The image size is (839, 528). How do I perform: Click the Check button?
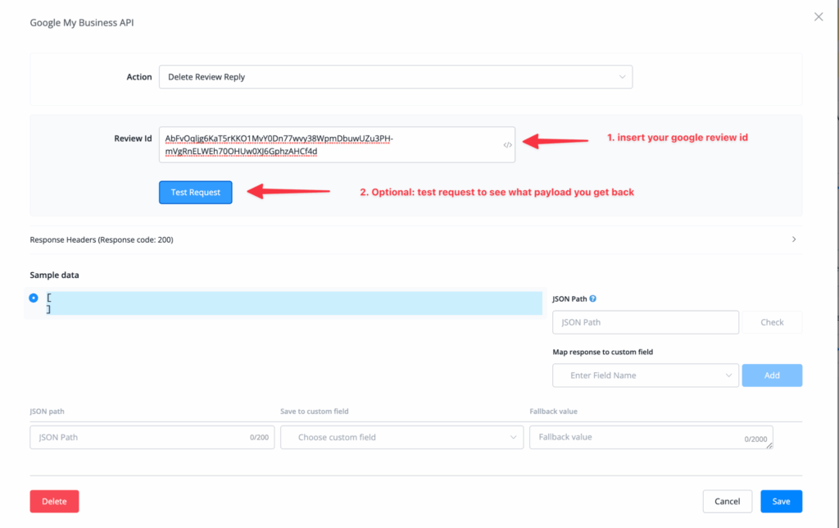[772, 322]
